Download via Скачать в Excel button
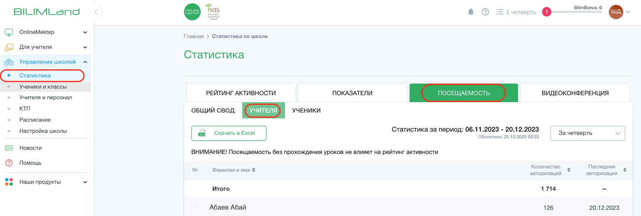Image resolution: width=641 pixels, height=216 pixels. 229,133
